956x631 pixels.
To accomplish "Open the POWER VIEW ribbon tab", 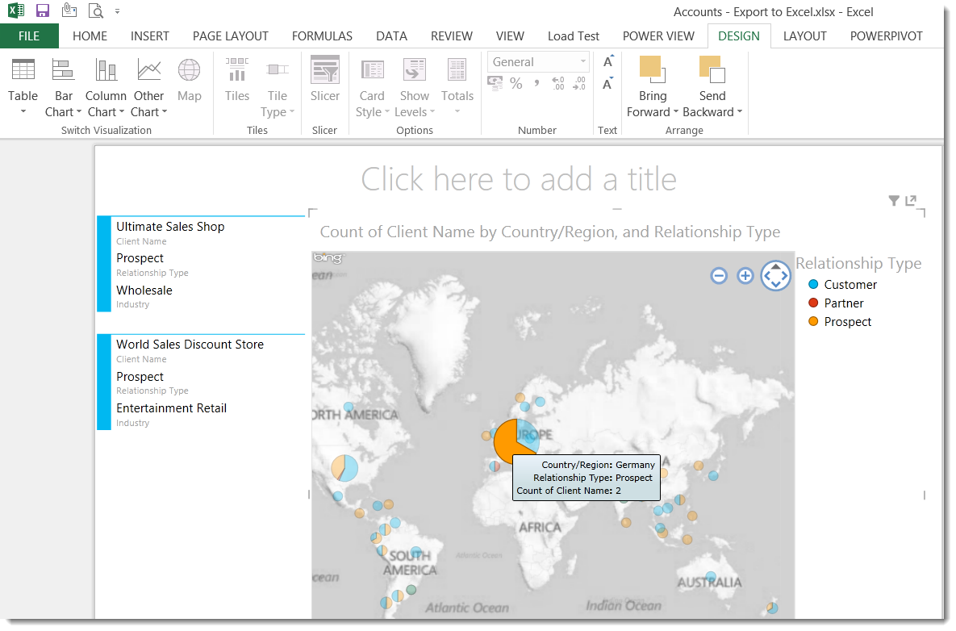I will (x=658, y=36).
